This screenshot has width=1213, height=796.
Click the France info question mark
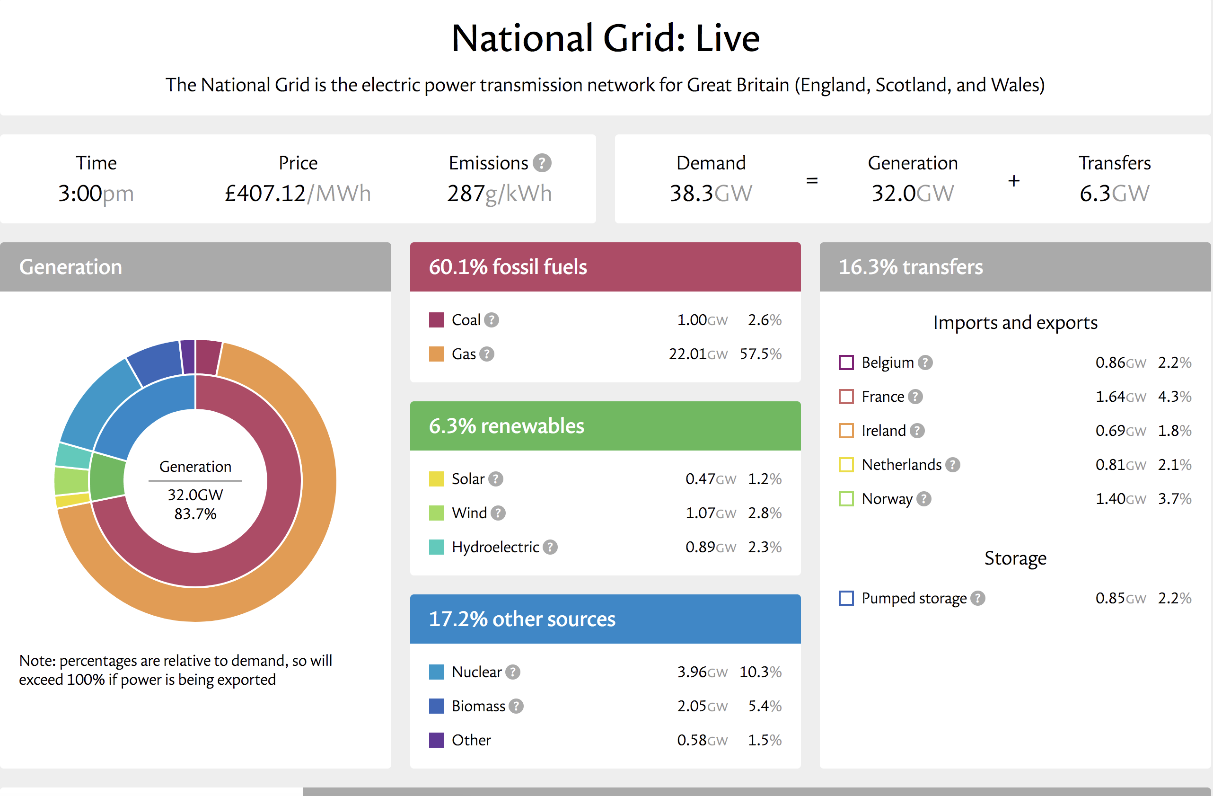click(x=915, y=397)
